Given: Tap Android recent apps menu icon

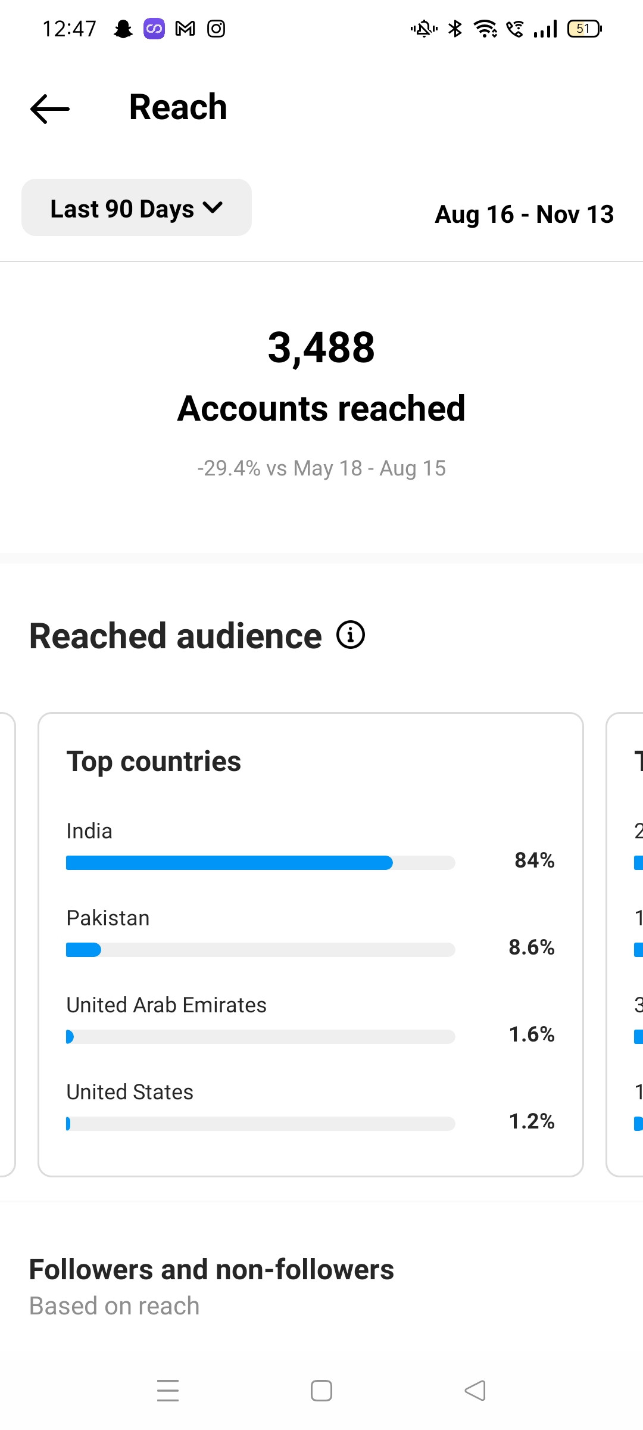Looking at the screenshot, I should point(168,1391).
